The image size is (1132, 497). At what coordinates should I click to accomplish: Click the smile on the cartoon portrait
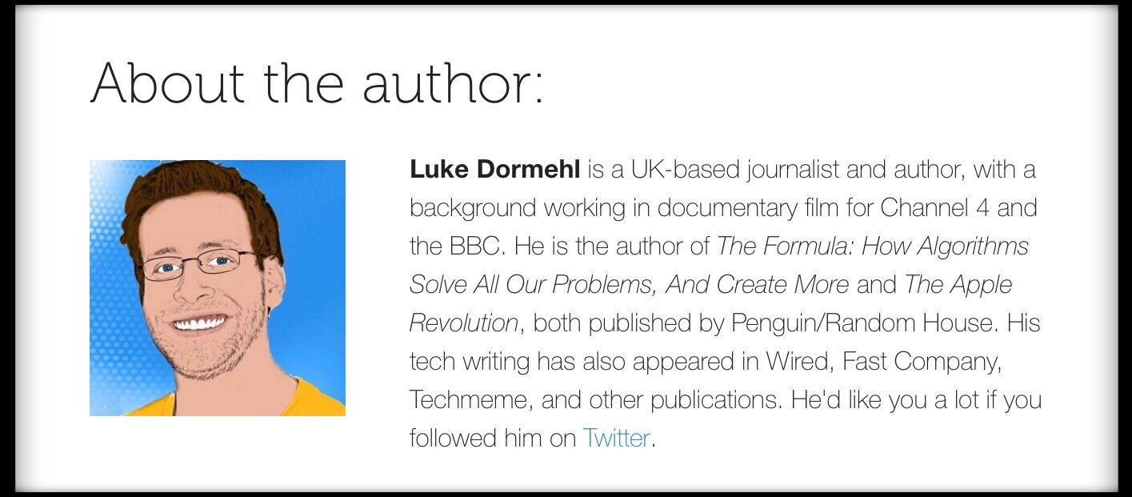tap(198, 323)
